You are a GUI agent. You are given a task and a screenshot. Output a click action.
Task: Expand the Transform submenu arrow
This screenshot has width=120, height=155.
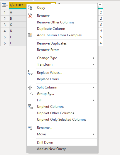point(94,65)
